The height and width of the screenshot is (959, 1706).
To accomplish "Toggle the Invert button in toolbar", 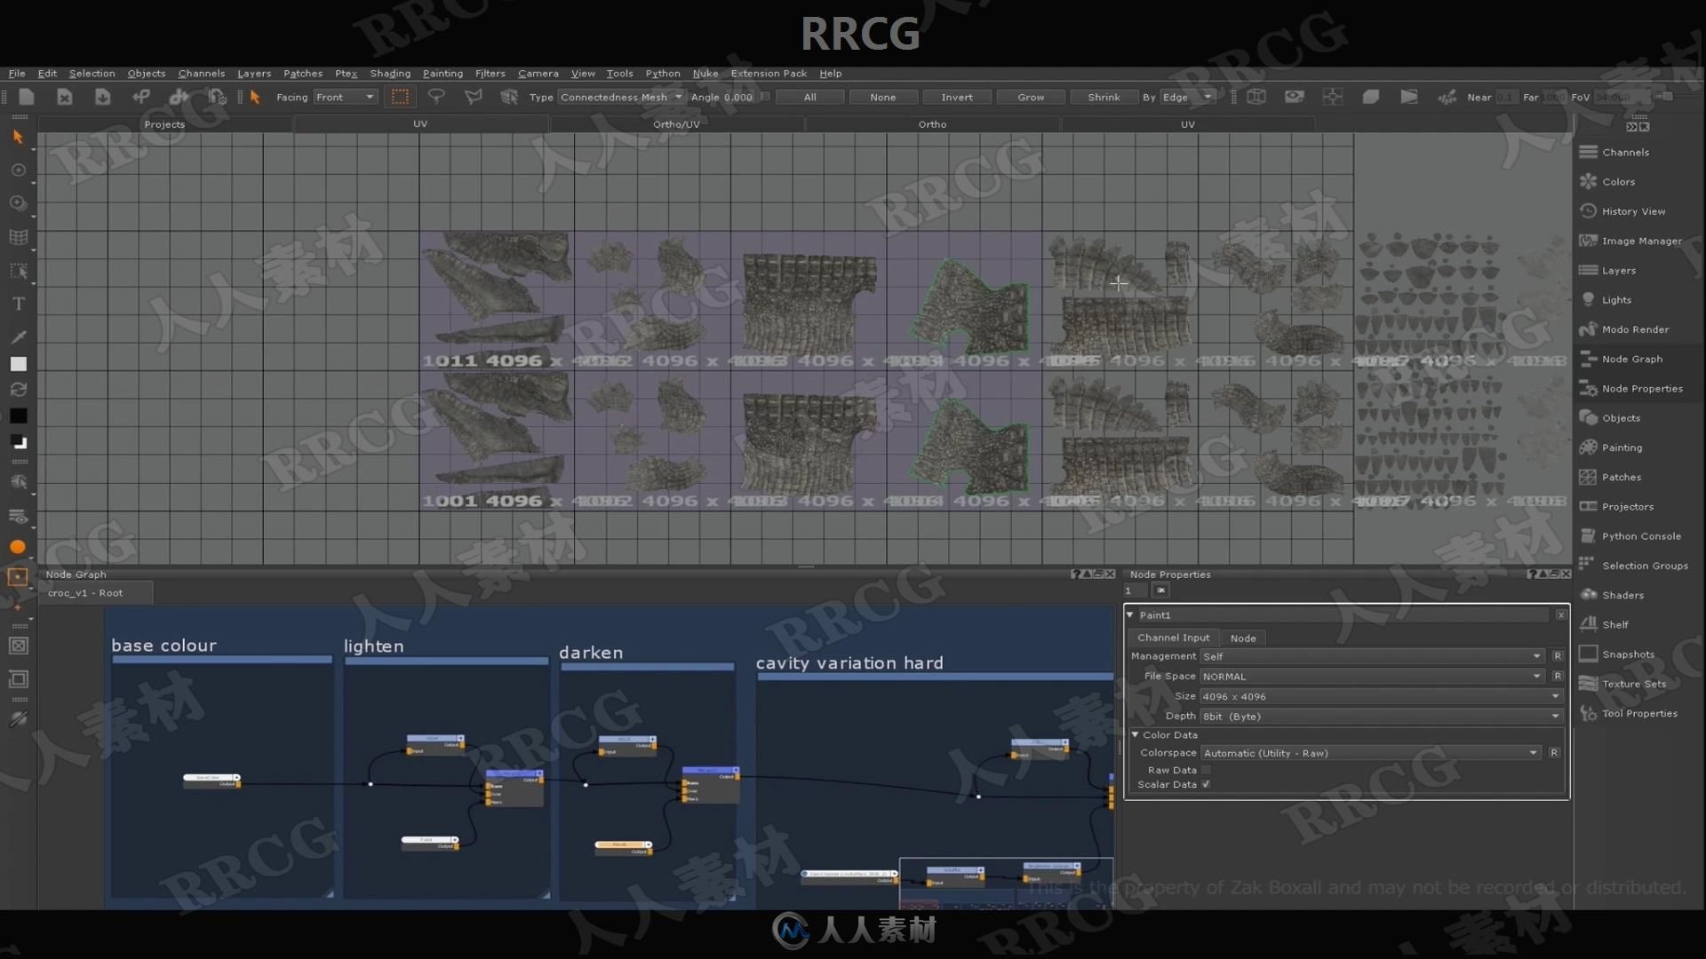I will pyautogui.click(x=956, y=97).
